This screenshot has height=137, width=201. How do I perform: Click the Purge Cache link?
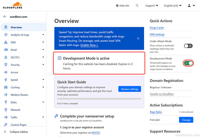pos(157,28)
